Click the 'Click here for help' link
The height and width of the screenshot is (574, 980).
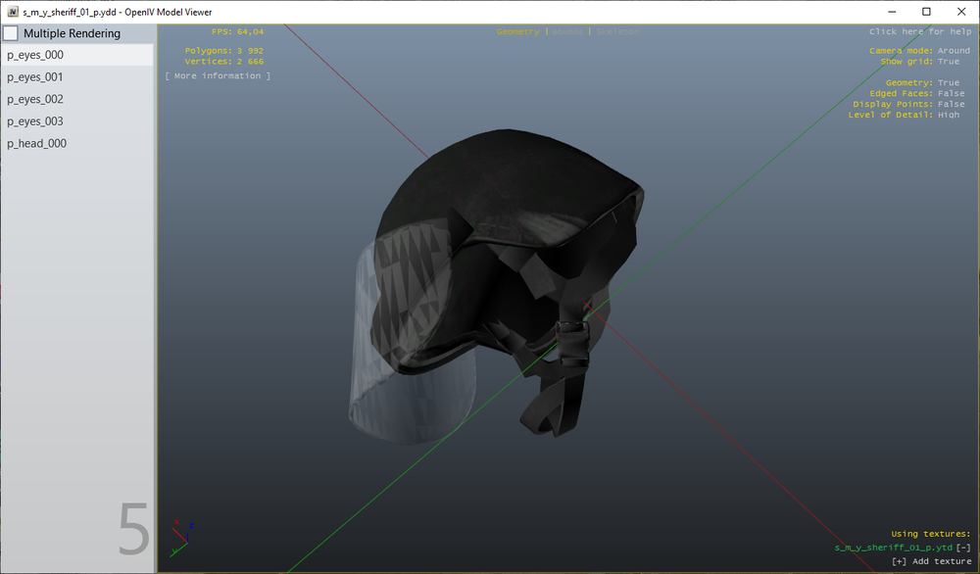919,31
